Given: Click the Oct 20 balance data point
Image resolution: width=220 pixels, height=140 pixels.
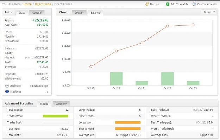Looking at the screenshot, I should [116, 51].
